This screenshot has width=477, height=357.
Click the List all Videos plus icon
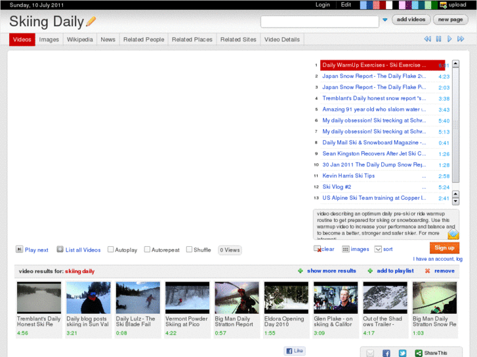tap(60, 250)
